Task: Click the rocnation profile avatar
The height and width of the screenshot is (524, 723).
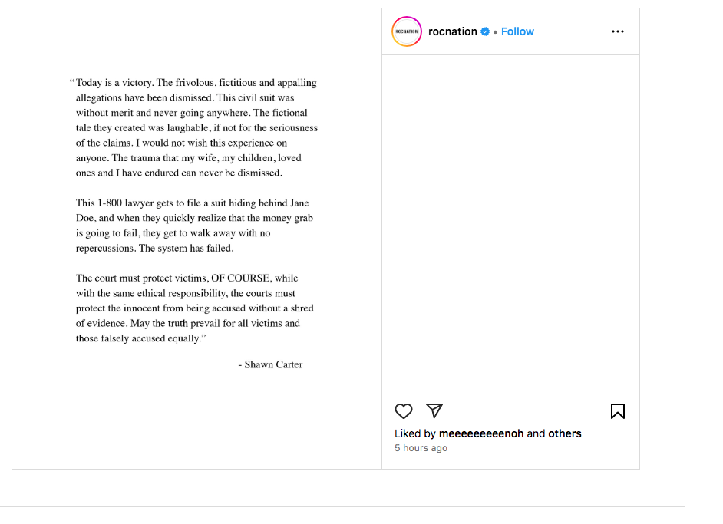Action: coord(407,31)
